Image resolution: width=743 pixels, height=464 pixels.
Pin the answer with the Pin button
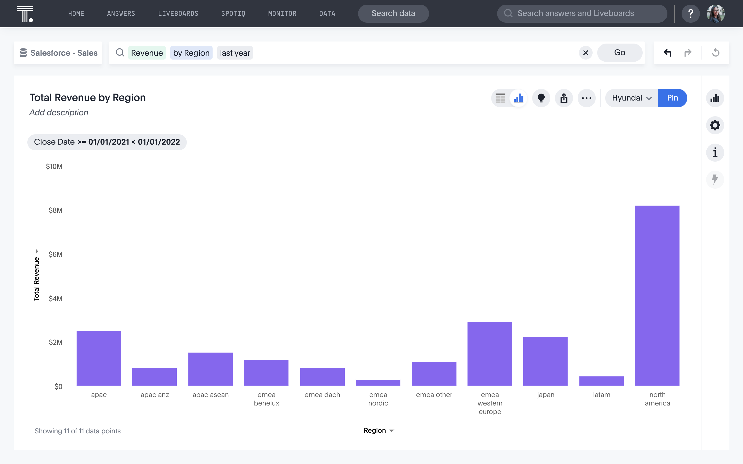coord(672,98)
